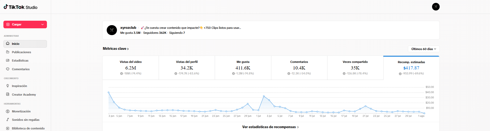Click the Monetización dollar icon
This screenshot has width=490, height=131.
coord(8,111)
